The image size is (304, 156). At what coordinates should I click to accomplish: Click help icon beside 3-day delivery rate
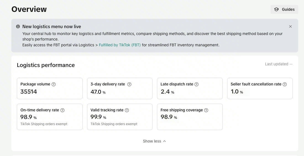(129, 84)
